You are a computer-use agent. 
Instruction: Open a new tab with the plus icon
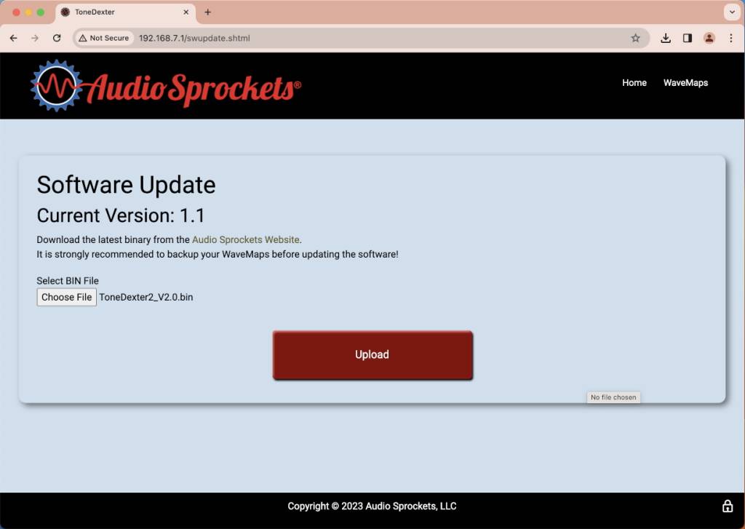click(207, 12)
